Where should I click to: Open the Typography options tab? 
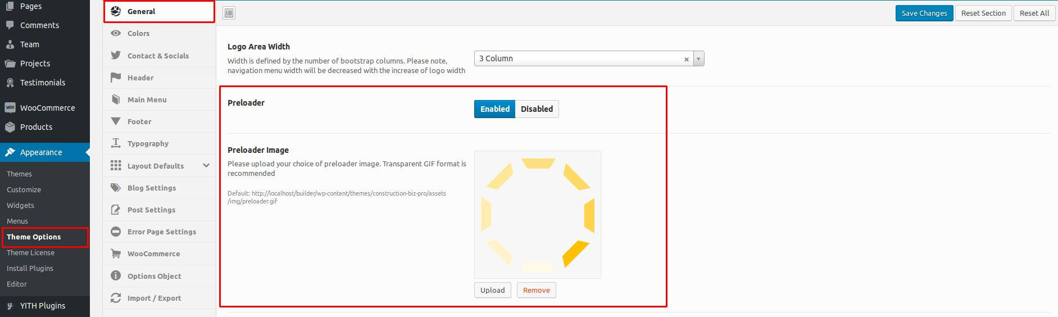tap(159, 143)
